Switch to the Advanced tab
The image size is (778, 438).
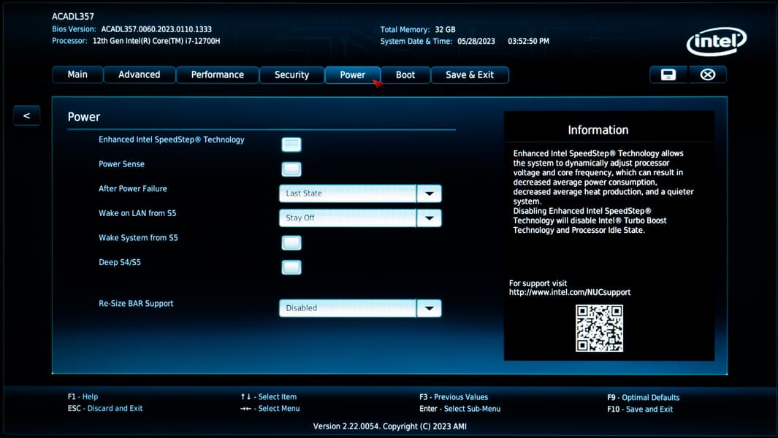coord(140,74)
